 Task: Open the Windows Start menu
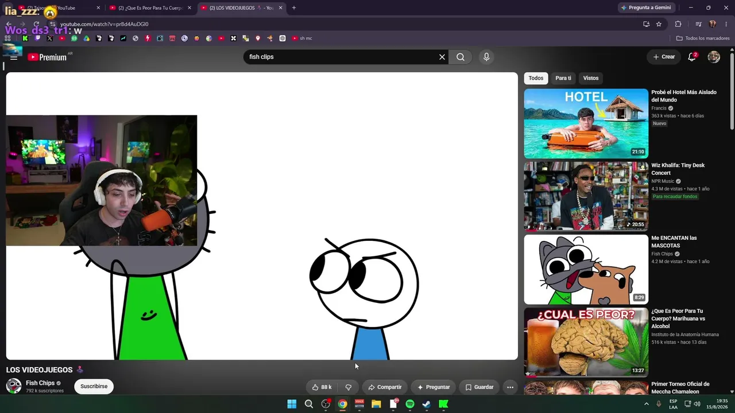point(292,404)
